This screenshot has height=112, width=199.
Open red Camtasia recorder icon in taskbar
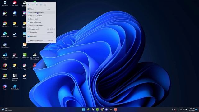pyautogui.click(x=115, y=110)
